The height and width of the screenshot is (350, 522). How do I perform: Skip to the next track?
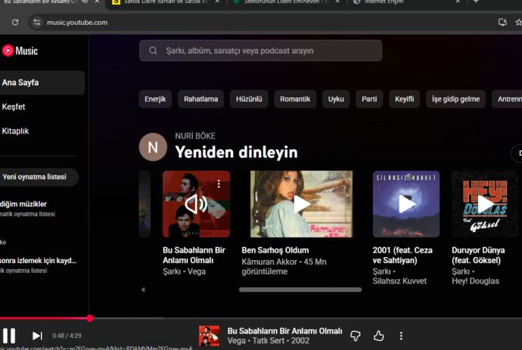click(x=37, y=336)
